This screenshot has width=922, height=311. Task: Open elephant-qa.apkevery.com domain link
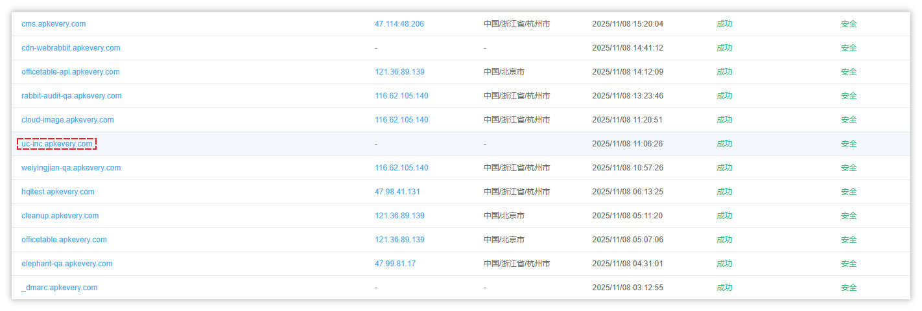click(x=67, y=264)
